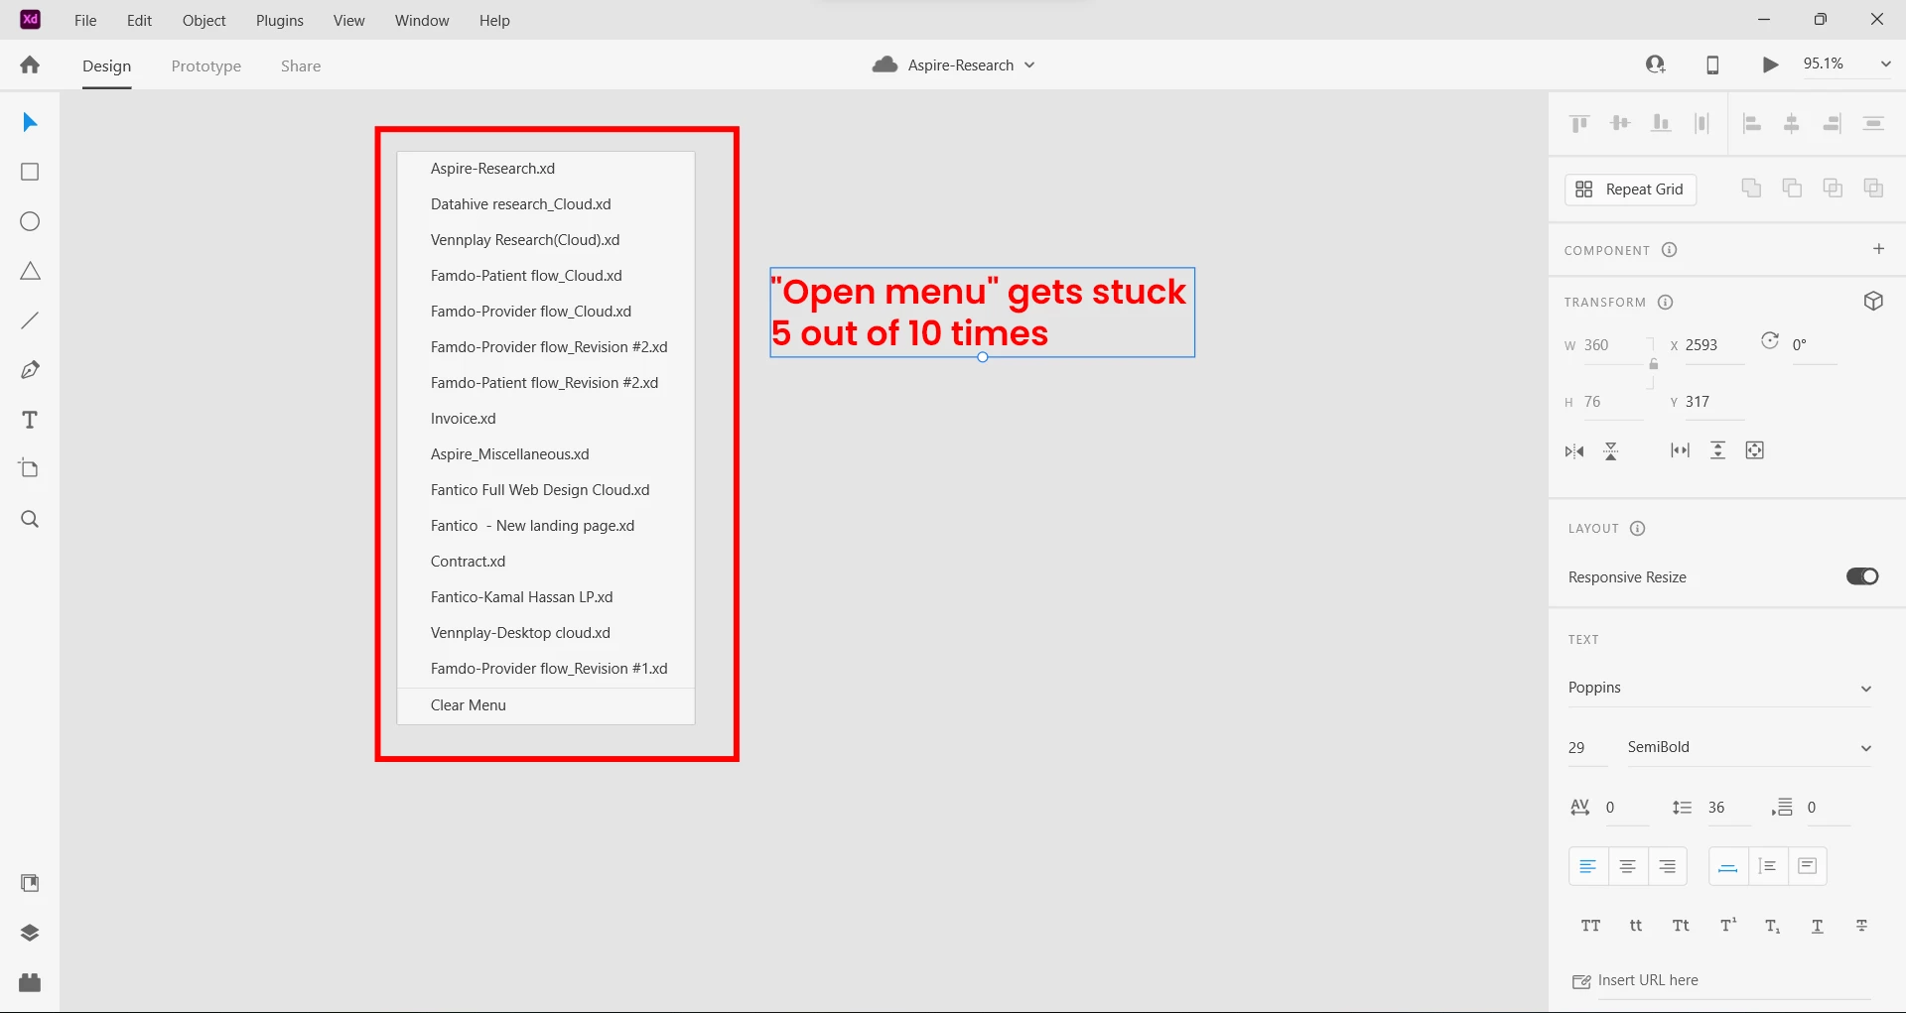Flip vertically icon in Transform
Viewport: 1906px width, 1013px height.
[x=1611, y=451]
